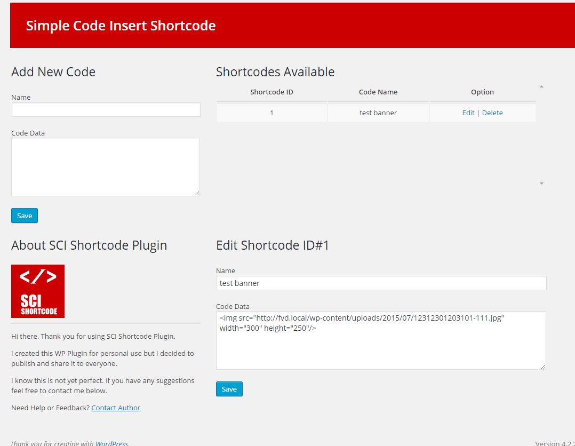This screenshot has height=446, width=575.
Task: Focus the Code Data box under Add New Code
Action: 106,167
